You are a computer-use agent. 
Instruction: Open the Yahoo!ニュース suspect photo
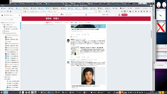(88, 76)
